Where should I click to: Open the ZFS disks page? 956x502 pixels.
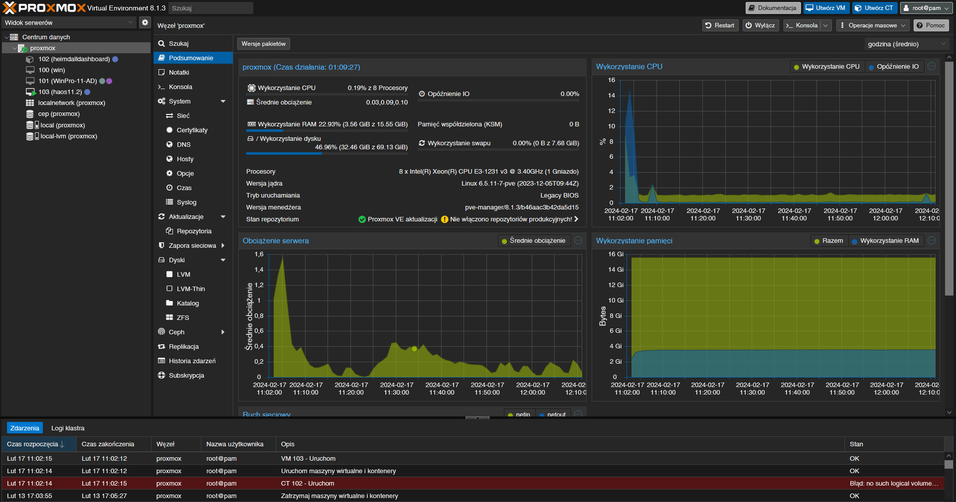point(182,318)
